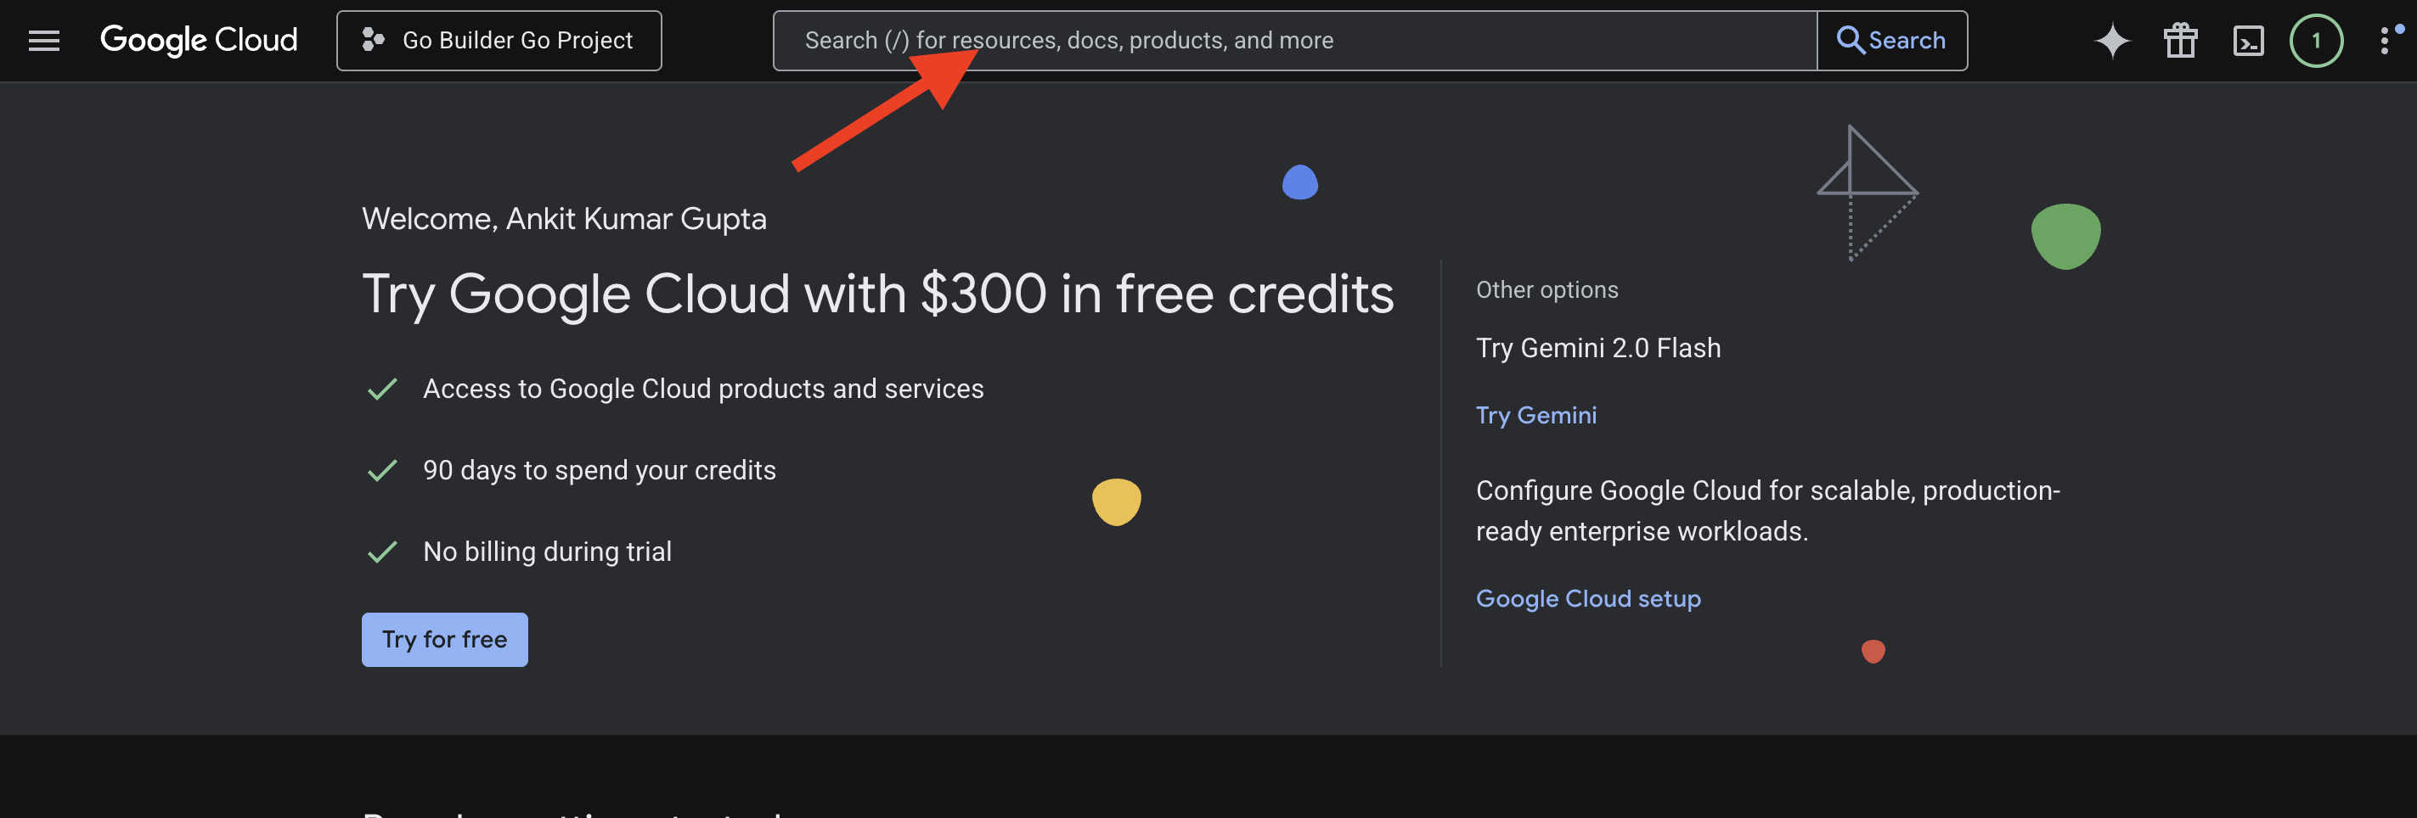
Task: View free trial gift offer icon
Action: 2179,40
